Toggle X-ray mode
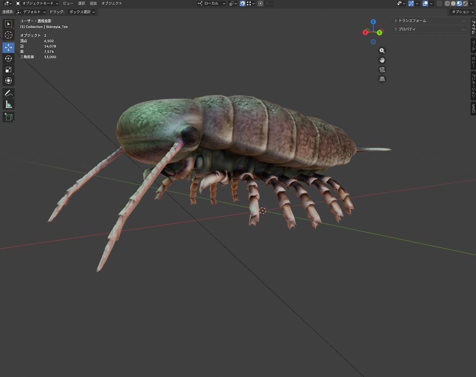Image resolution: width=476 pixels, height=377 pixels. 439,4
